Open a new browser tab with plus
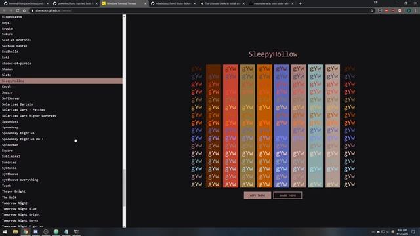The height and width of the screenshot is (236, 420). (301, 3)
